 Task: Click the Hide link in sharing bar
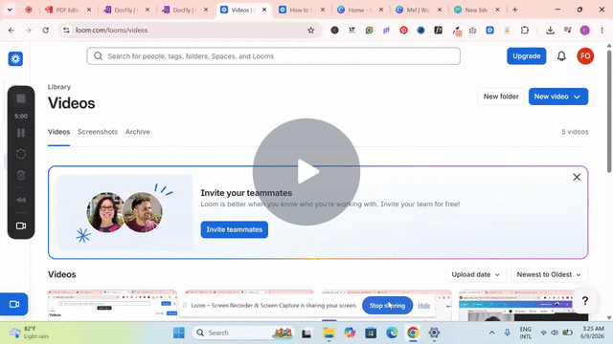(423, 306)
